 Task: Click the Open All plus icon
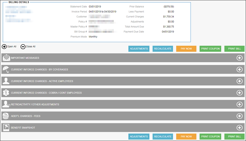(x=4, y=47)
